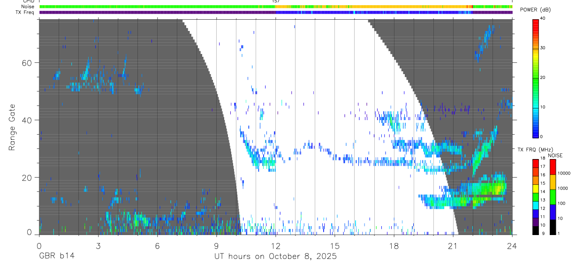This screenshot has width=576, height=266.
Task: Click the red NOISE scale swatch above 10000
Action: [x=553, y=167]
